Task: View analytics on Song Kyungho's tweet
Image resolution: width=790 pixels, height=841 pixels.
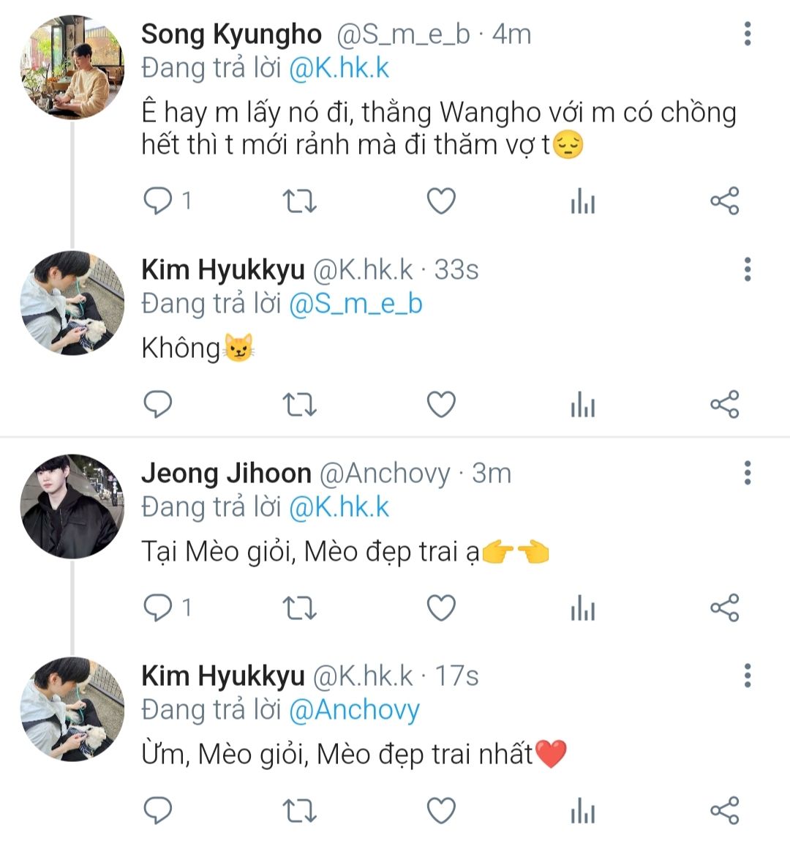Action: (x=582, y=201)
